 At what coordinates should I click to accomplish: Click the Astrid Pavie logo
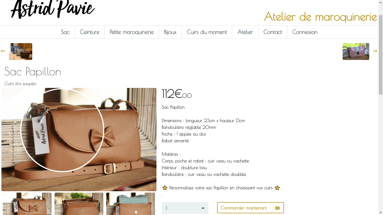coord(53,10)
